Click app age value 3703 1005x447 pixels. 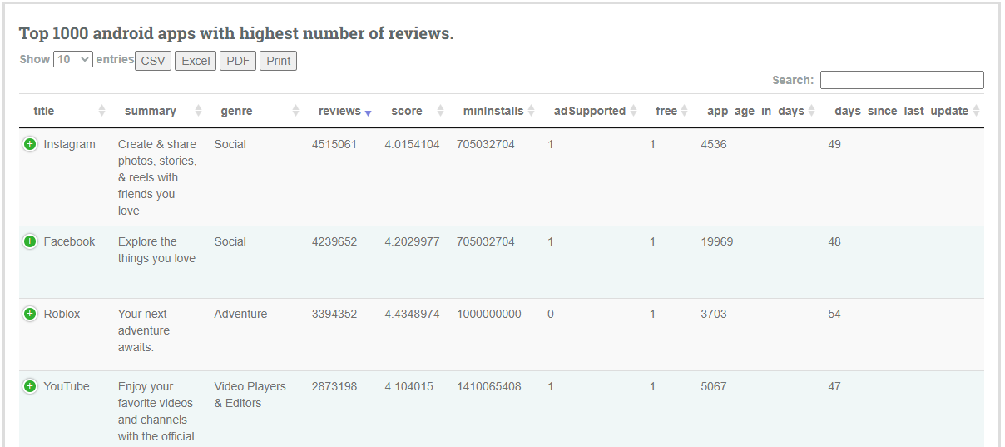(714, 314)
